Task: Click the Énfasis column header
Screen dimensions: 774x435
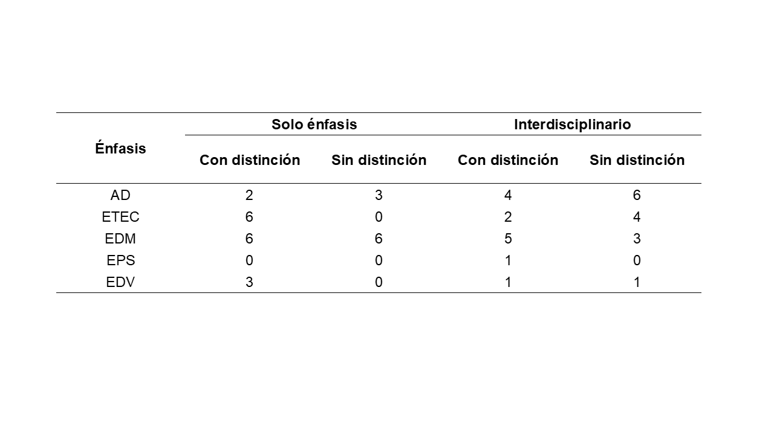Action: point(120,149)
